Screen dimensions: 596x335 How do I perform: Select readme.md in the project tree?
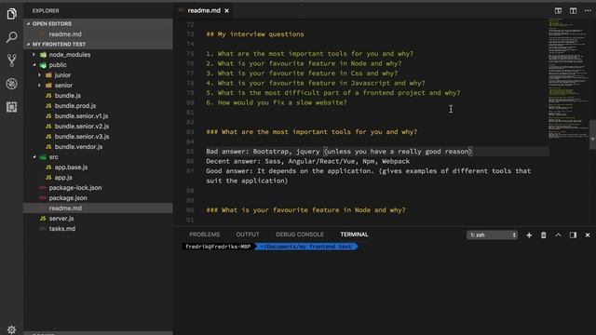[98, 208]
